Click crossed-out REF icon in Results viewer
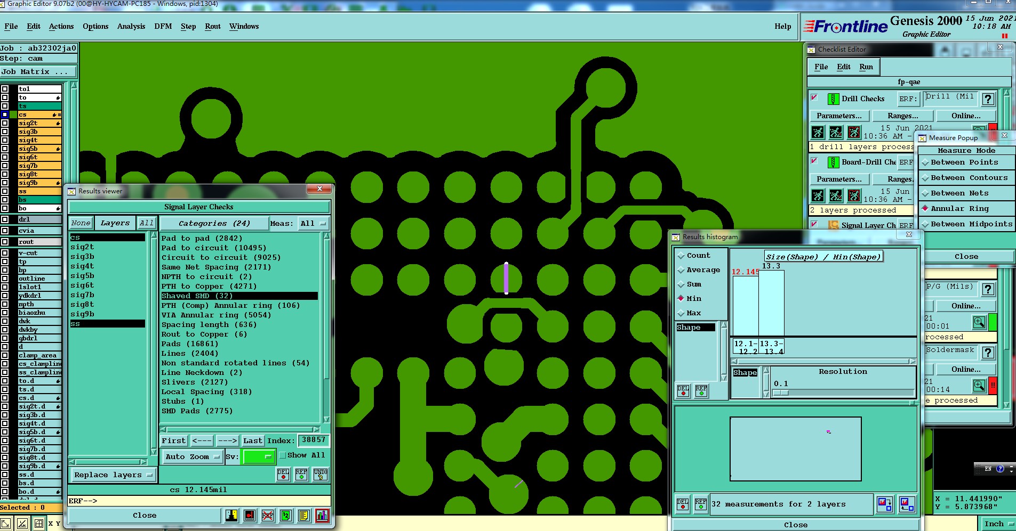 coord(268,515)
